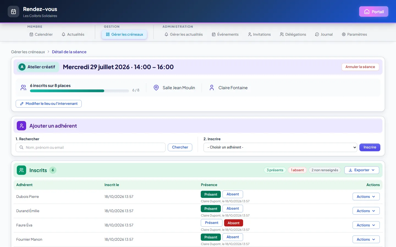
Task: Open Paramètres settings
Action: point(354,34)
